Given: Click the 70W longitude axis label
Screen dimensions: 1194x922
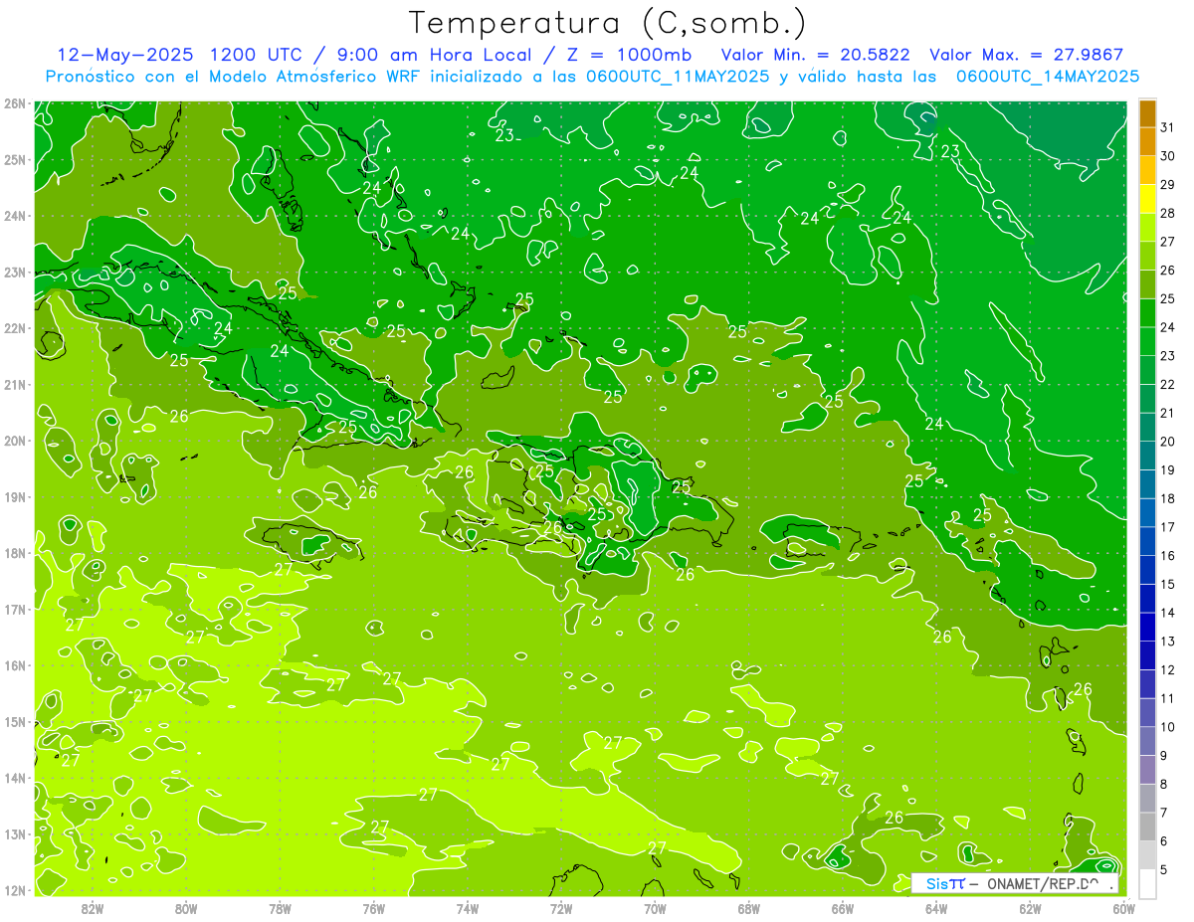Looking at the screenshot, I should pyautogui.click(x=655, y=908).
